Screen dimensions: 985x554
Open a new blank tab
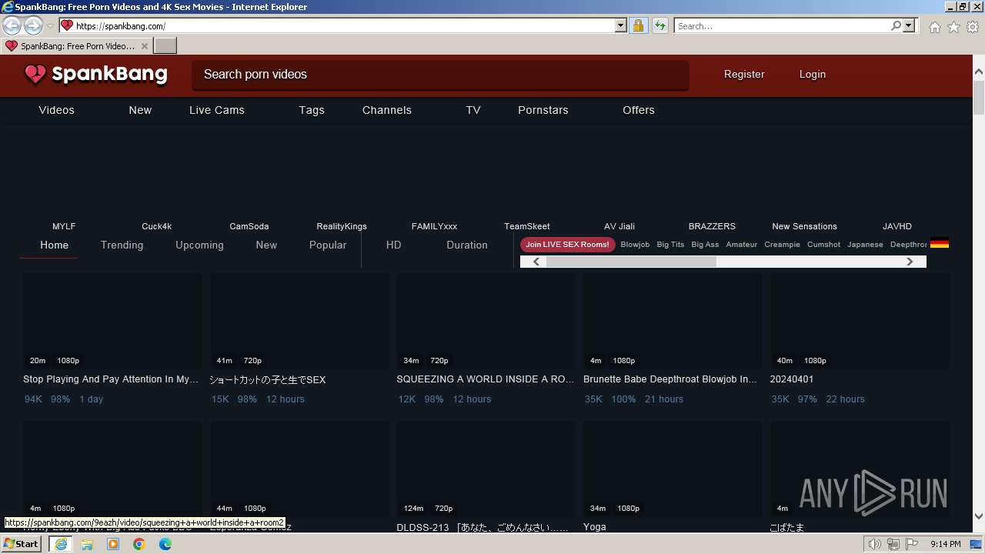[x=165, y=46]
